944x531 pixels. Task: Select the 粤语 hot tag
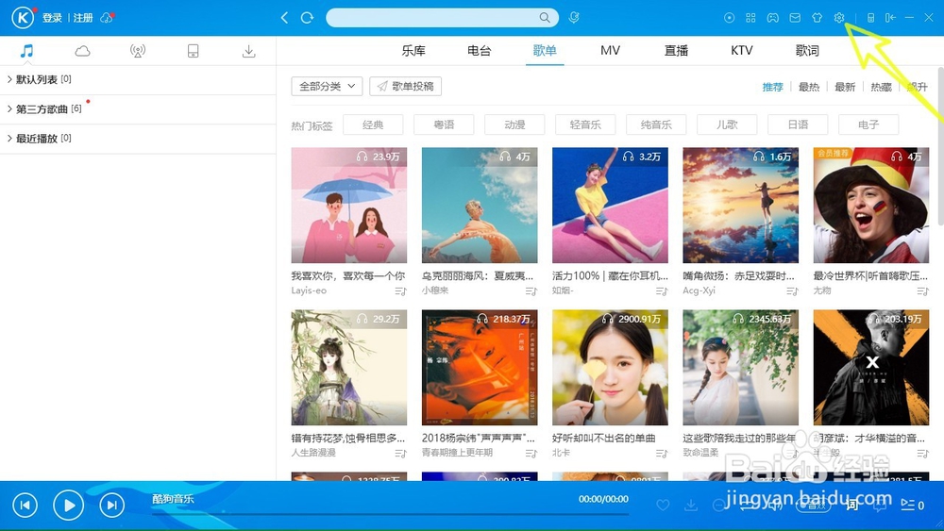pos(444,124)
